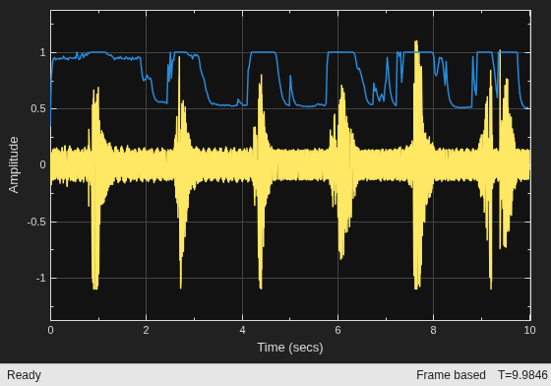Click the 'Frame based' status text
Image resolution: width=551 pixels, height=386 pixels.
451,375
